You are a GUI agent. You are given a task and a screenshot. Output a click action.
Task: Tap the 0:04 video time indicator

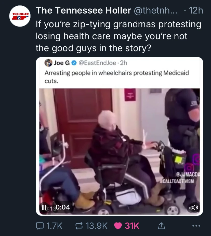(63, 207)
